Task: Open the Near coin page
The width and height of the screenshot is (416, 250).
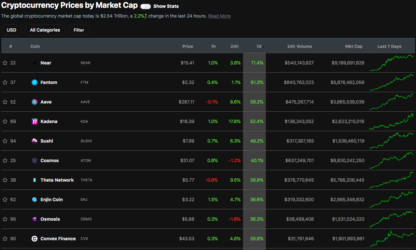Action: [46, 63]
